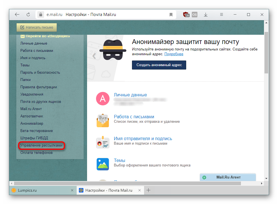The image size is (278, 204).
Task: Click the green @ Agent icon
Action: pyautogui.click(x=204, y=177)
